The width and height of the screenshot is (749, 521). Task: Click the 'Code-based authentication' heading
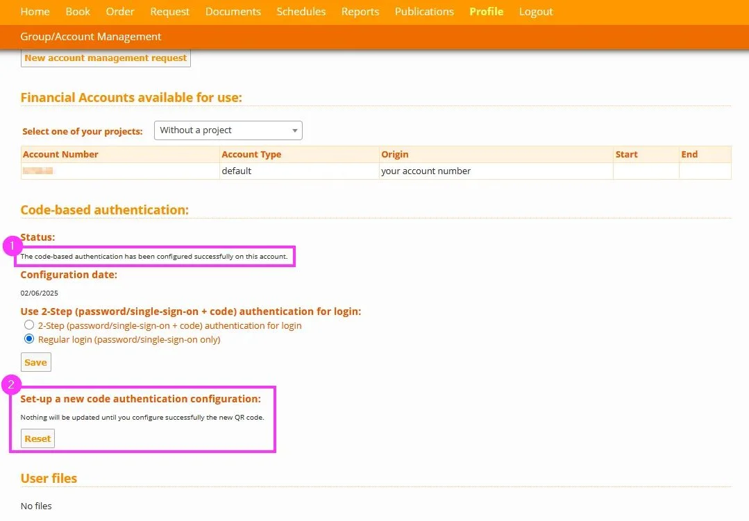(105, 210)
